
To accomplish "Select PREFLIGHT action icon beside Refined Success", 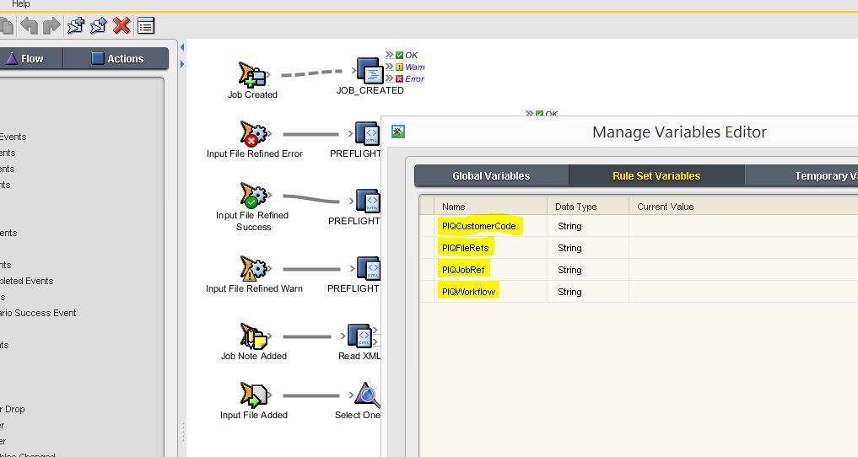I will [368, 202].
